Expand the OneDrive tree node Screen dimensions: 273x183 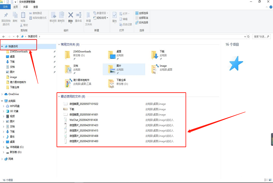(x=2, y=94)
